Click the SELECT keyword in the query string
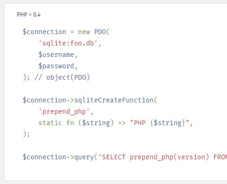This screenshot has height=184, width=227. (x=113, y=157)
